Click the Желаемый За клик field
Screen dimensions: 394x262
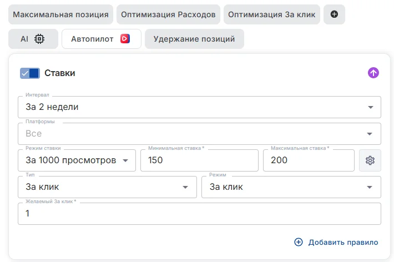[x=199, y=214]
